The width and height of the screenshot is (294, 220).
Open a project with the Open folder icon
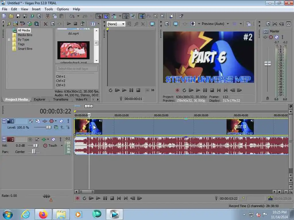11,16
